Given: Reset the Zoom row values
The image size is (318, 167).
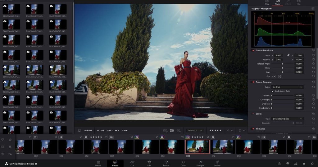Looking at the screenshot, I should pos(313,55).
